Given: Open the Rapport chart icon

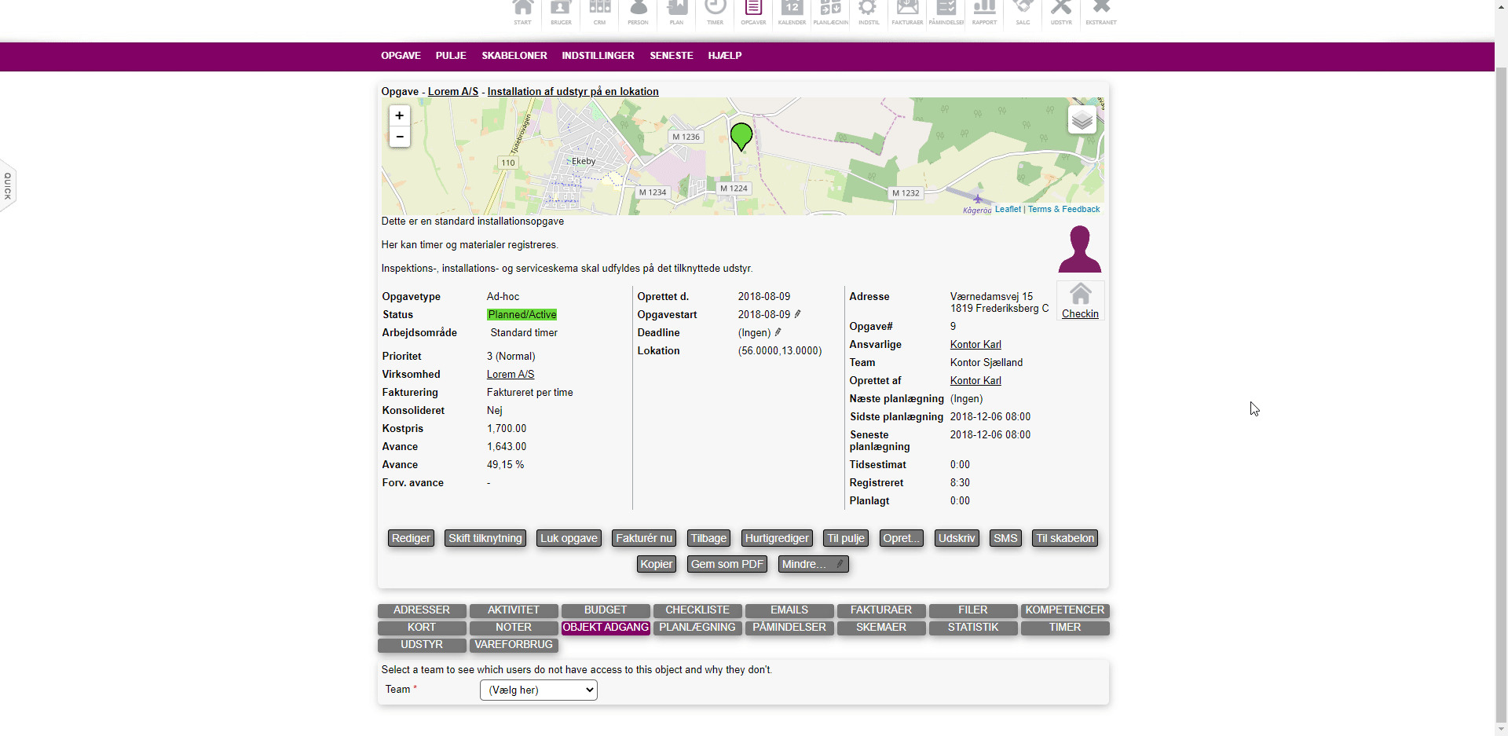Looking at the screenshot, I should click(984, 12).
